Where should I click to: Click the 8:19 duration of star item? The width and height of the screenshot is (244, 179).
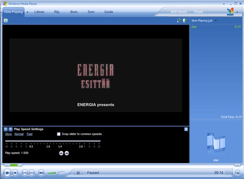(237, 27)
